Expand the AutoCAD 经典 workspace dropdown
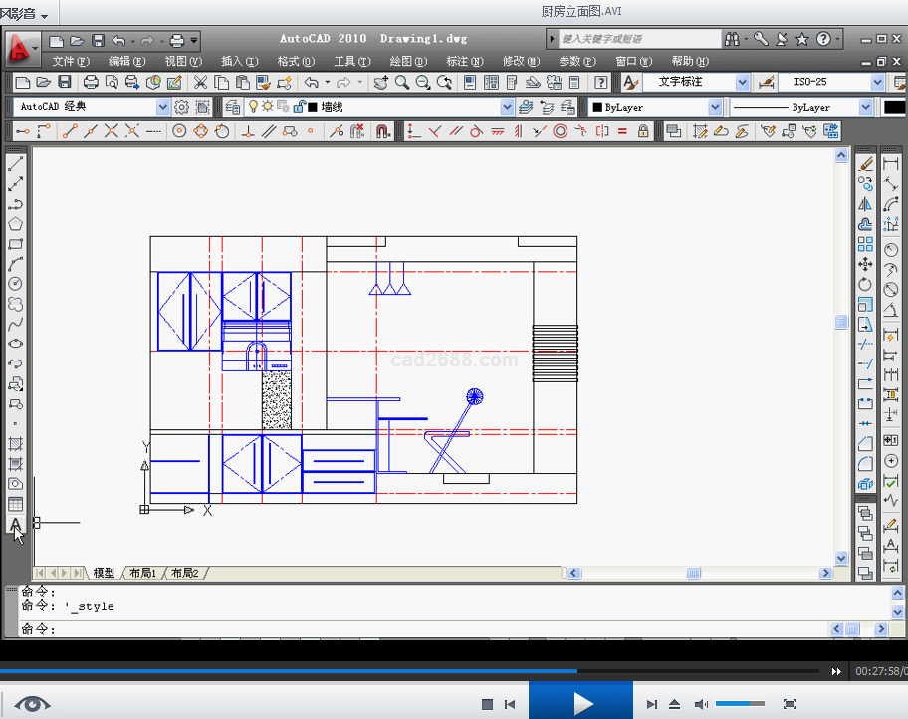Viewport: 908px width, 719px height. point(163,107)
